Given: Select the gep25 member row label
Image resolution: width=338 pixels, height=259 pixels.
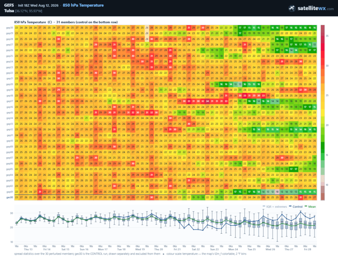Looking at the screenshot, I should click(9, 56).
